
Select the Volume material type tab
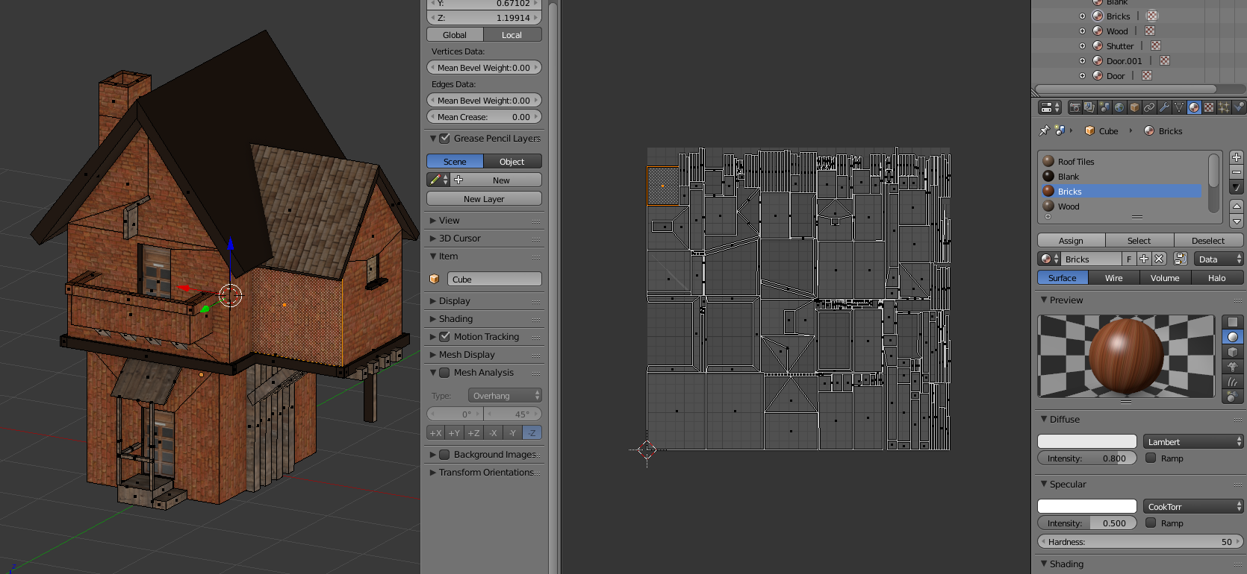[x=1165, y=277]
